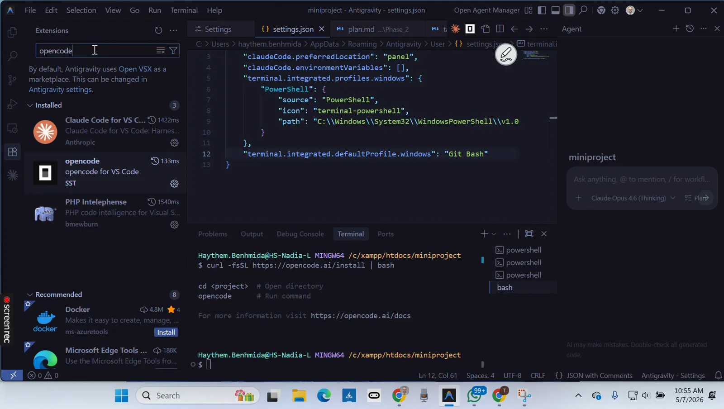Focus the Agent Ask anything input

[642, 180]
